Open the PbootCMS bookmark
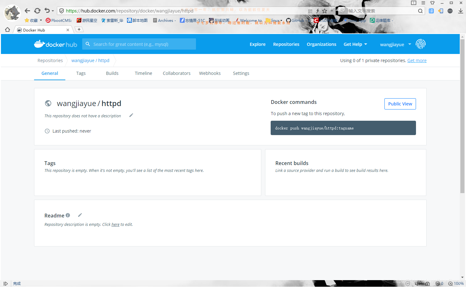The height and width of the screenshot is (287, 466). tap(59, 20)
